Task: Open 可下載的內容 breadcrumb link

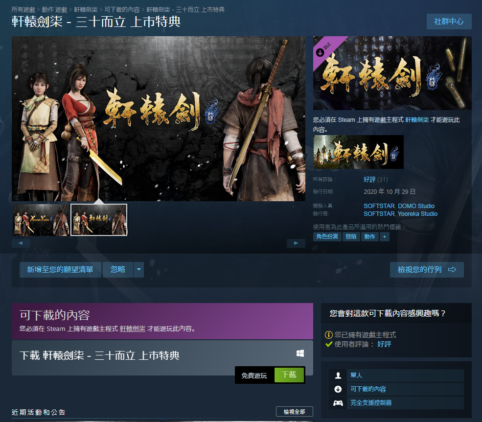Action: click(122, 9)
